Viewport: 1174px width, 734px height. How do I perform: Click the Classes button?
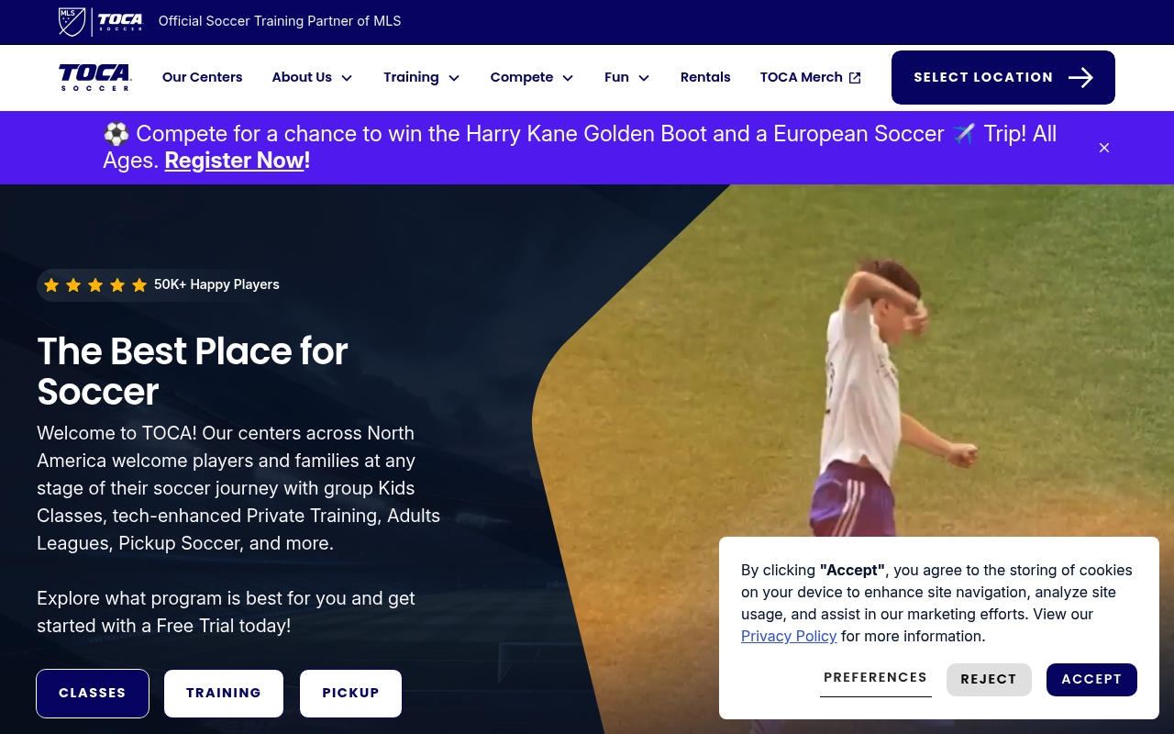pos(93,694)
